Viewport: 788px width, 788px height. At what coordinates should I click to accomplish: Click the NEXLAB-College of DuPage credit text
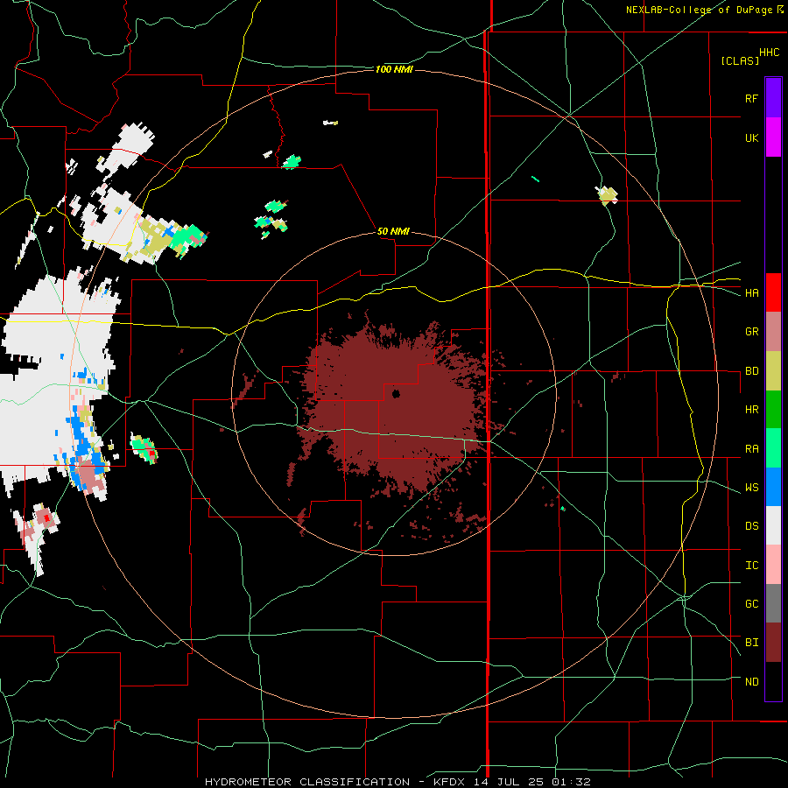click(699, 10)
